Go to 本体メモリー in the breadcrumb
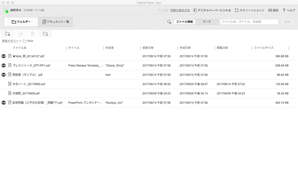 [10, 41]
